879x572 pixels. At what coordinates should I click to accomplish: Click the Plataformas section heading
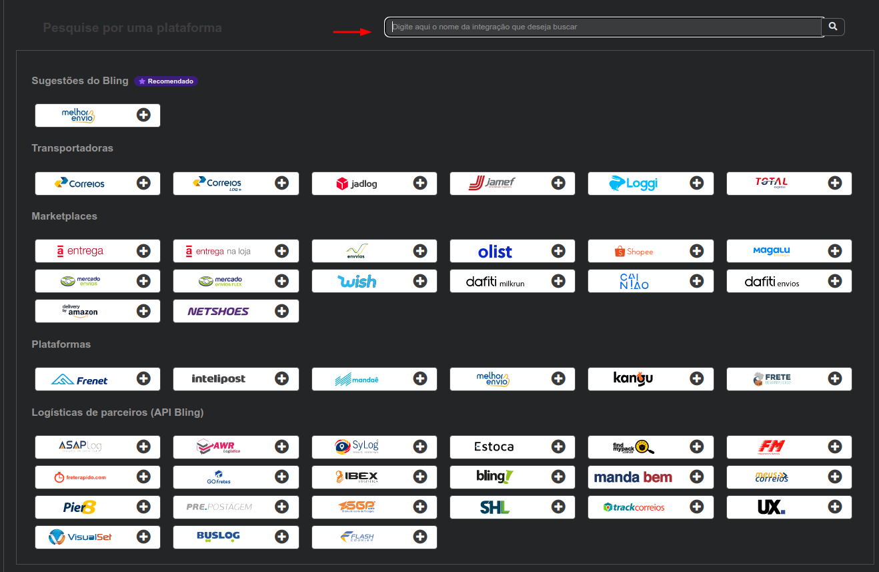[61, 344]
